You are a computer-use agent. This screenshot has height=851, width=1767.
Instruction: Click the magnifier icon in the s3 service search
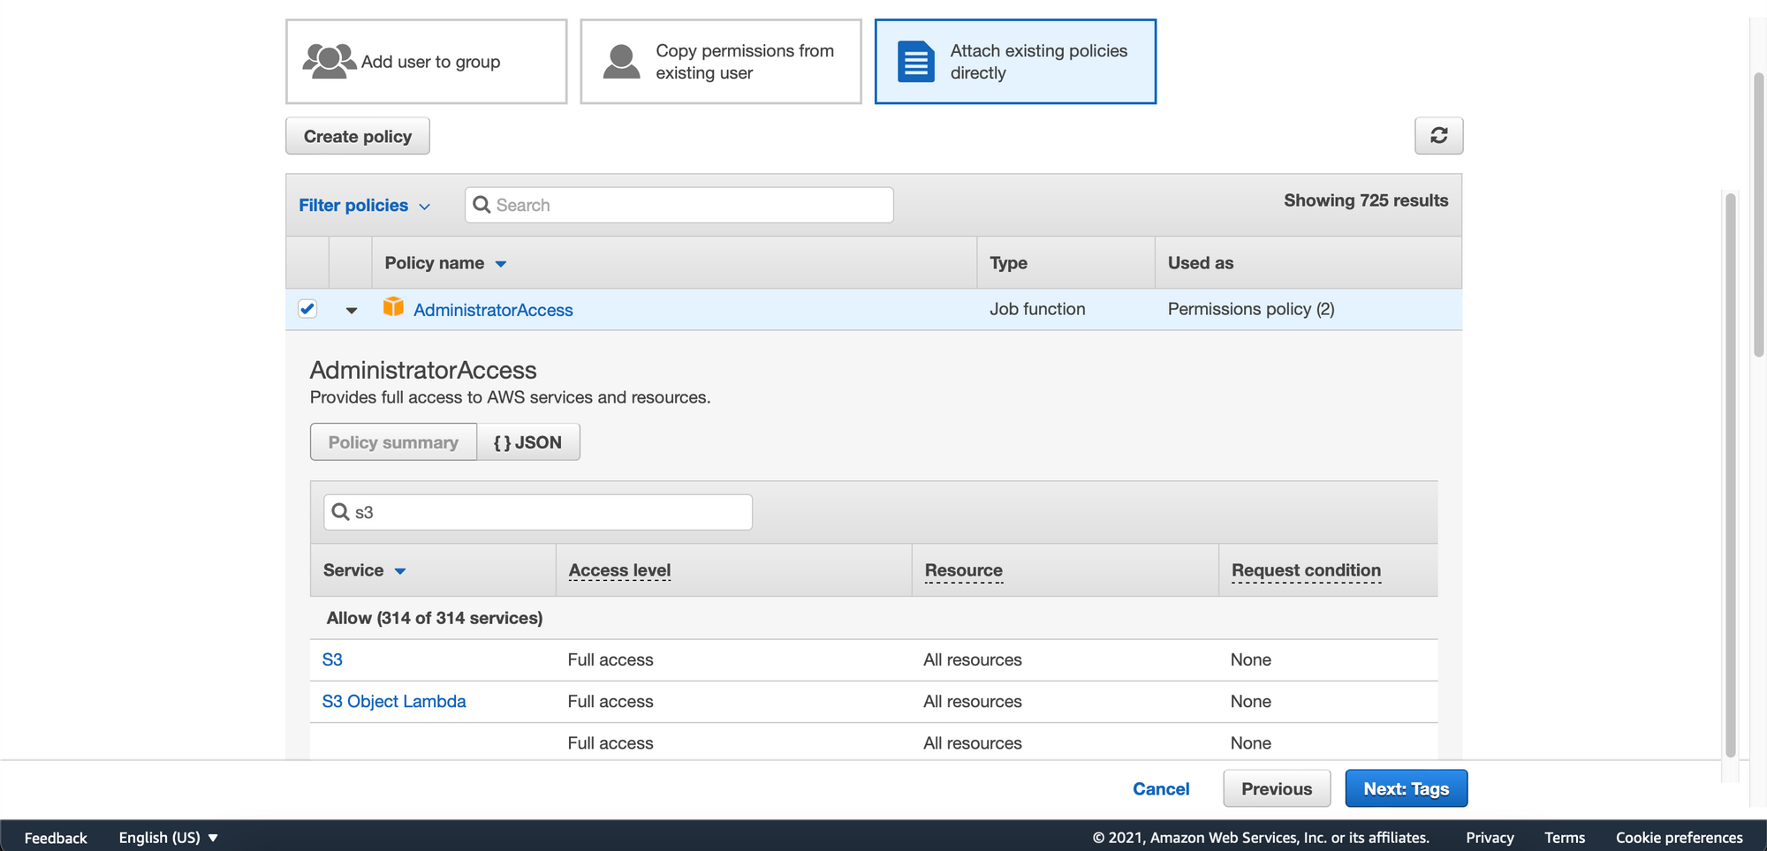coord(340,512)
